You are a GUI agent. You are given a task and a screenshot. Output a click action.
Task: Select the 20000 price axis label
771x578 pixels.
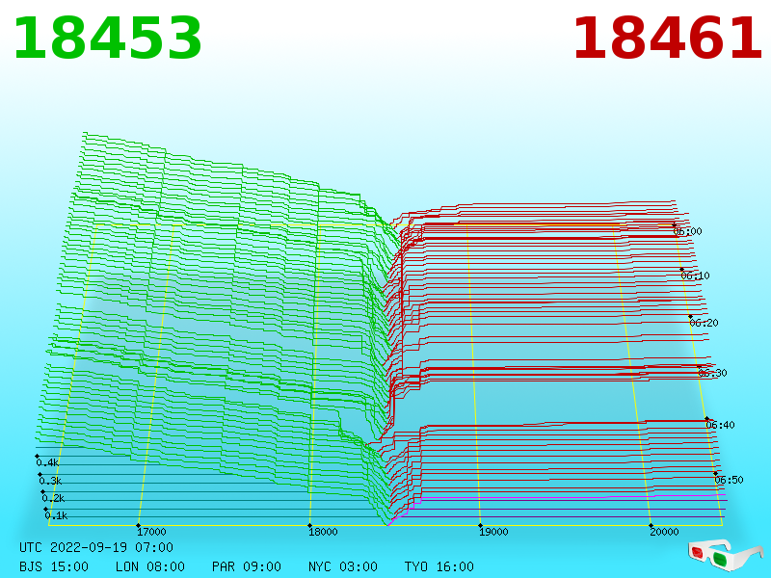664,532
